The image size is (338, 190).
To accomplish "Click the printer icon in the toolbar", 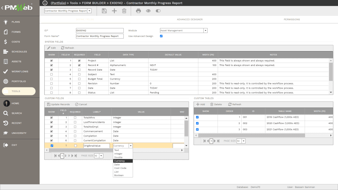I will pos(138,11).
